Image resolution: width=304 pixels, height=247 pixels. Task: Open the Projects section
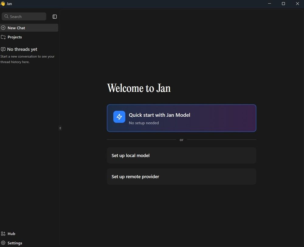(x=15, y=37)
